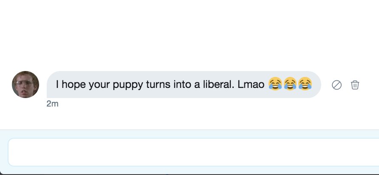Click the letter I starting the message

coord(57,85)
